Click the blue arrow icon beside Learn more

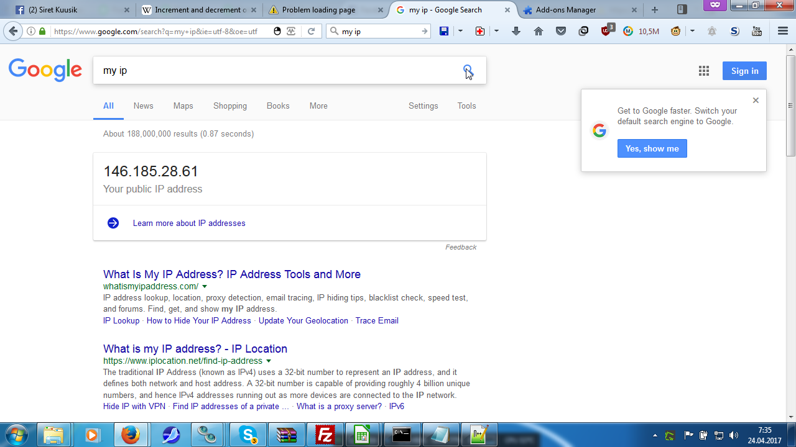pos(113,223)
